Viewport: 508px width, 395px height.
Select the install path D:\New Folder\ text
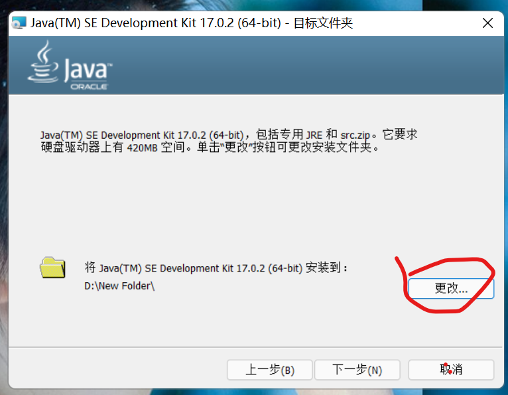pyautogui.click(x=119, y=286)
